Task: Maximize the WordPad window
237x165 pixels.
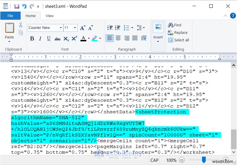Action: click(211, 6)
